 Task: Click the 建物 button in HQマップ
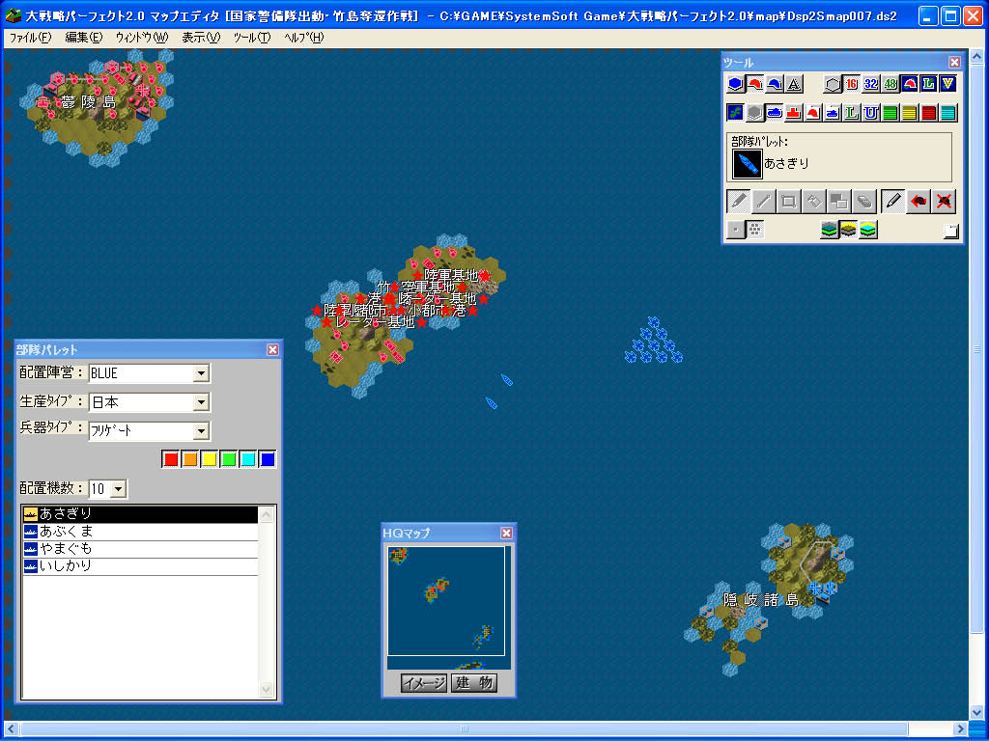point(474,683)
